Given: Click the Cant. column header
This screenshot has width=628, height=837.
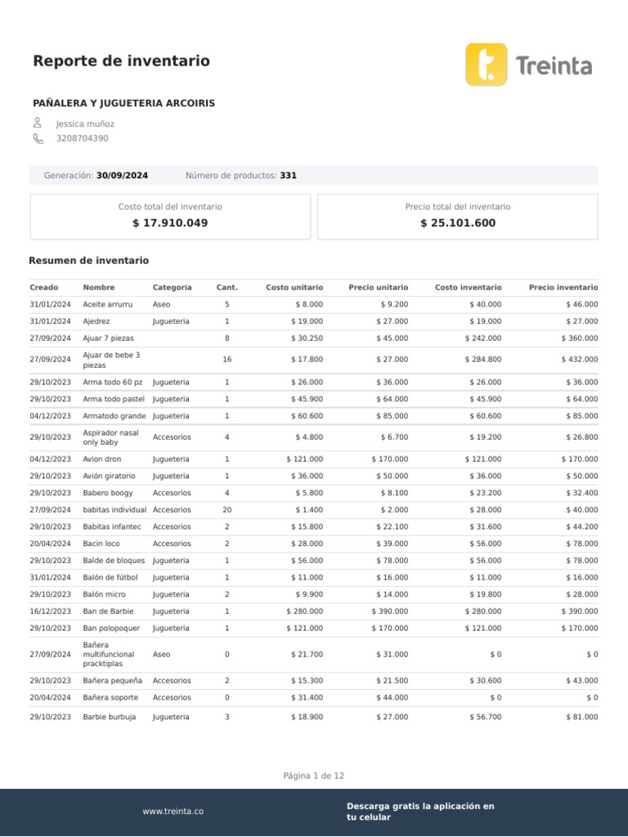Looking at the screenshot, I should [x=227, y=288].
